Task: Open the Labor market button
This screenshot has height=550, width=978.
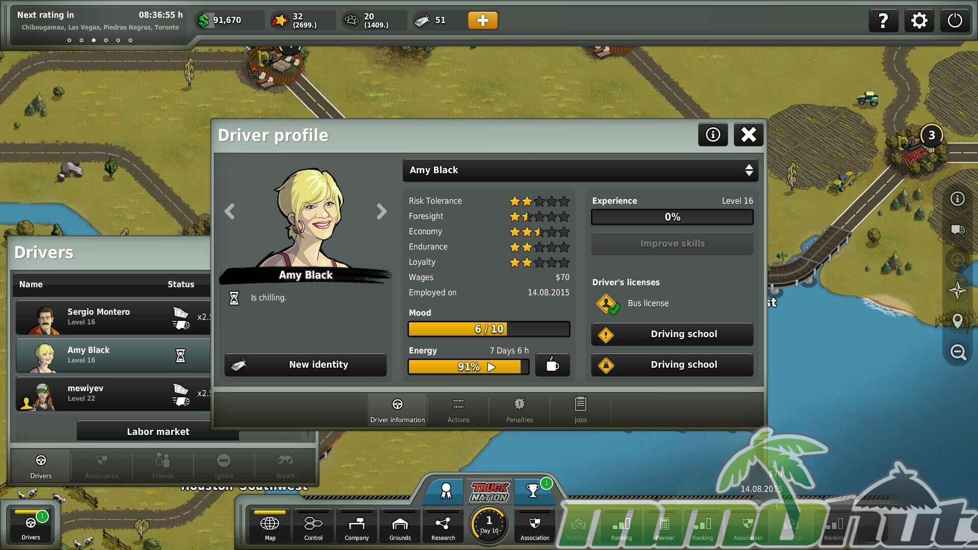Action: [x=158, y=431]
